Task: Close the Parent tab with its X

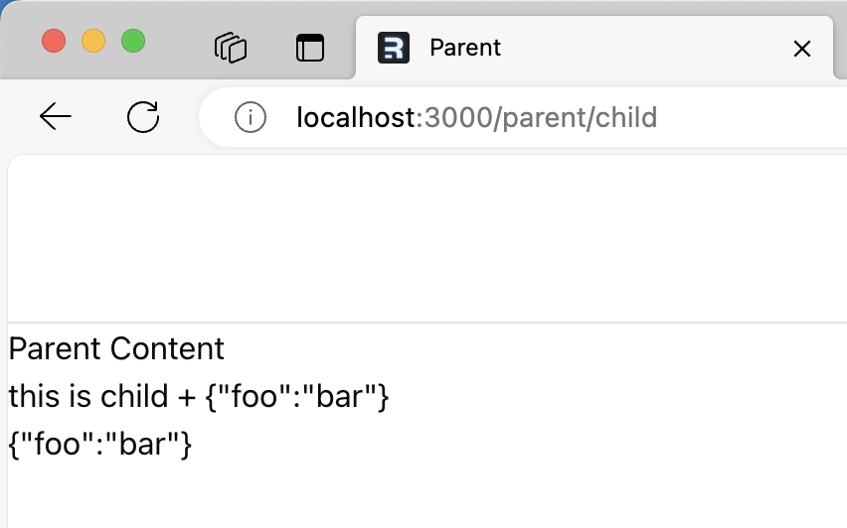Action: tap(802, 49)
